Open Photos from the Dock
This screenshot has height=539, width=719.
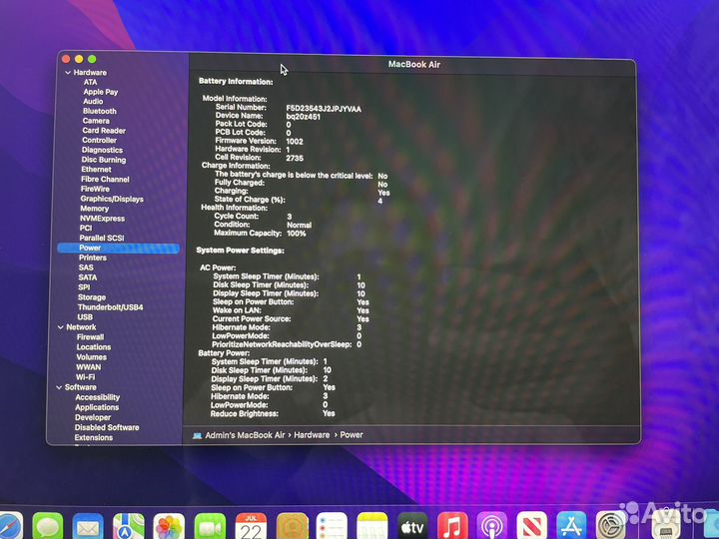pyautogui.click(x=169, y=527)
